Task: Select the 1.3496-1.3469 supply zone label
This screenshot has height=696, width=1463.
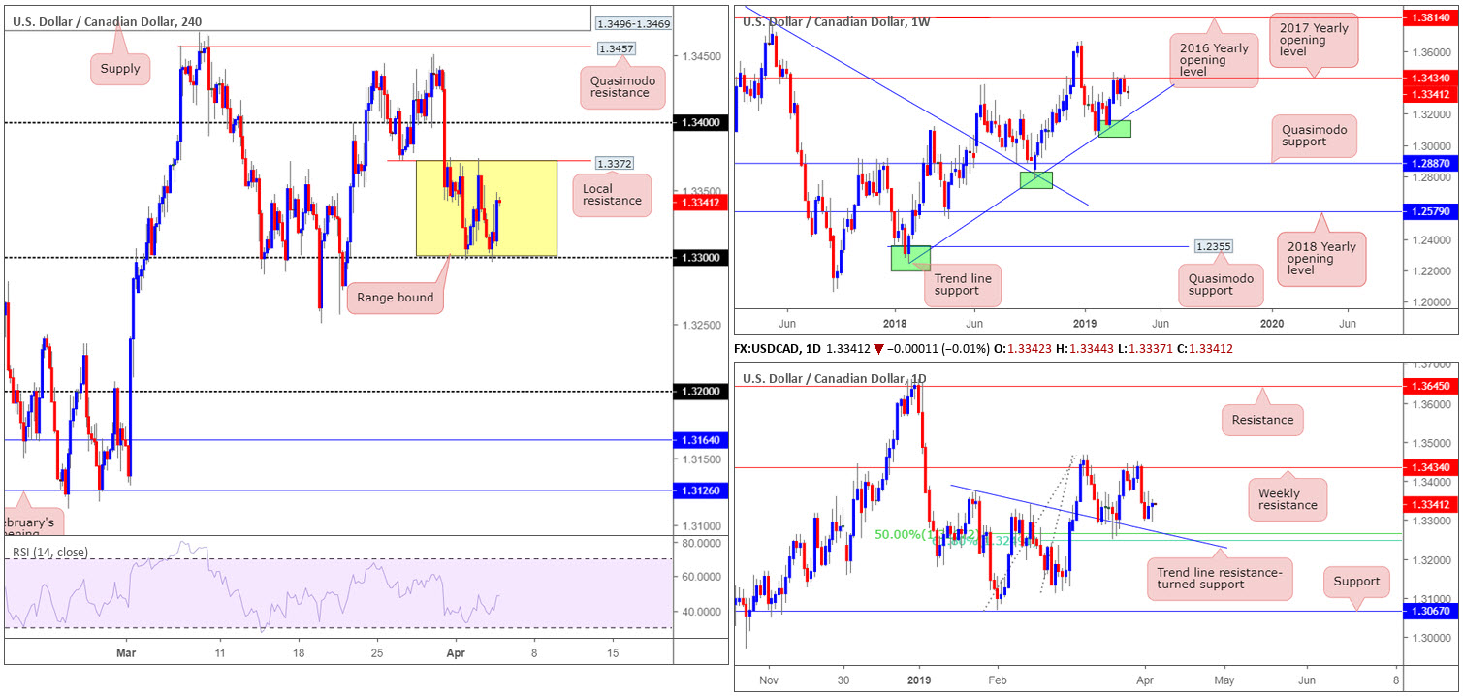Action: tap(632, 23)
